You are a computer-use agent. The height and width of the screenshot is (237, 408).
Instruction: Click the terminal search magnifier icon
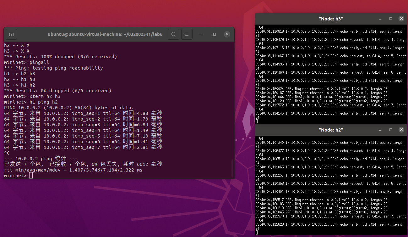[174, 34]
